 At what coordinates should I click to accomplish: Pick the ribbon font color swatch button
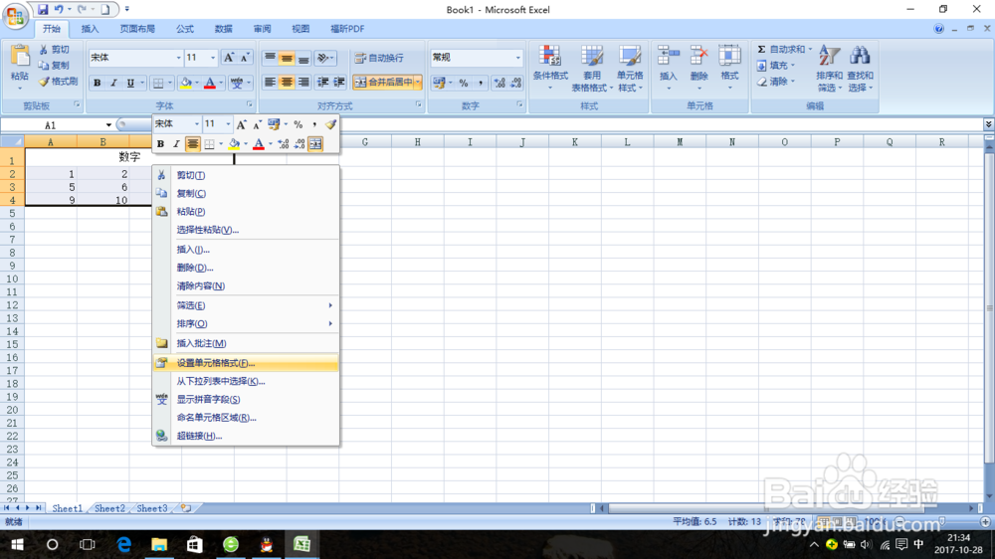210,83
